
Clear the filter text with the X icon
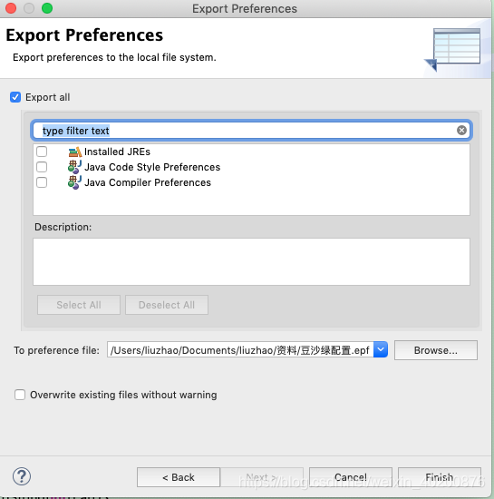(461, 130)
